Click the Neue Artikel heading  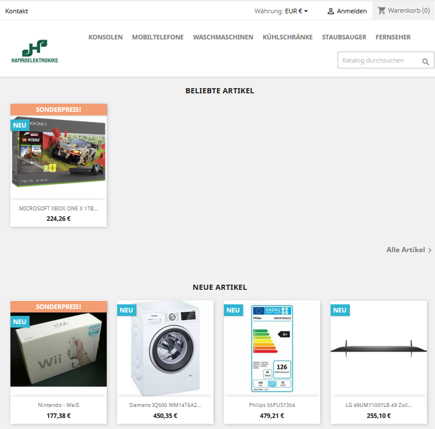click(x=220, y=288)
